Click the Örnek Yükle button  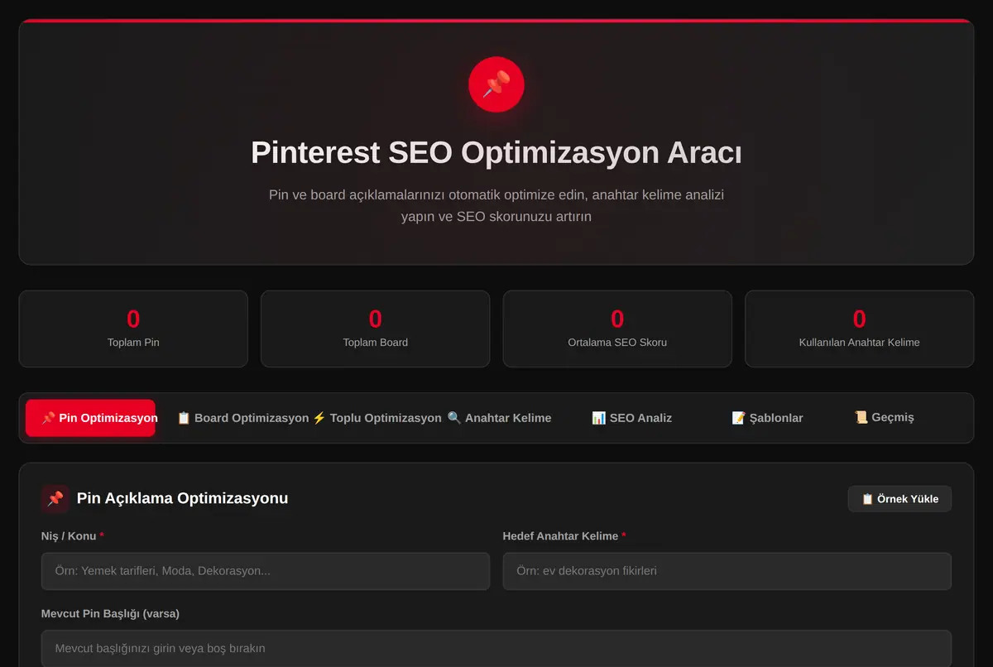[899, 499]
